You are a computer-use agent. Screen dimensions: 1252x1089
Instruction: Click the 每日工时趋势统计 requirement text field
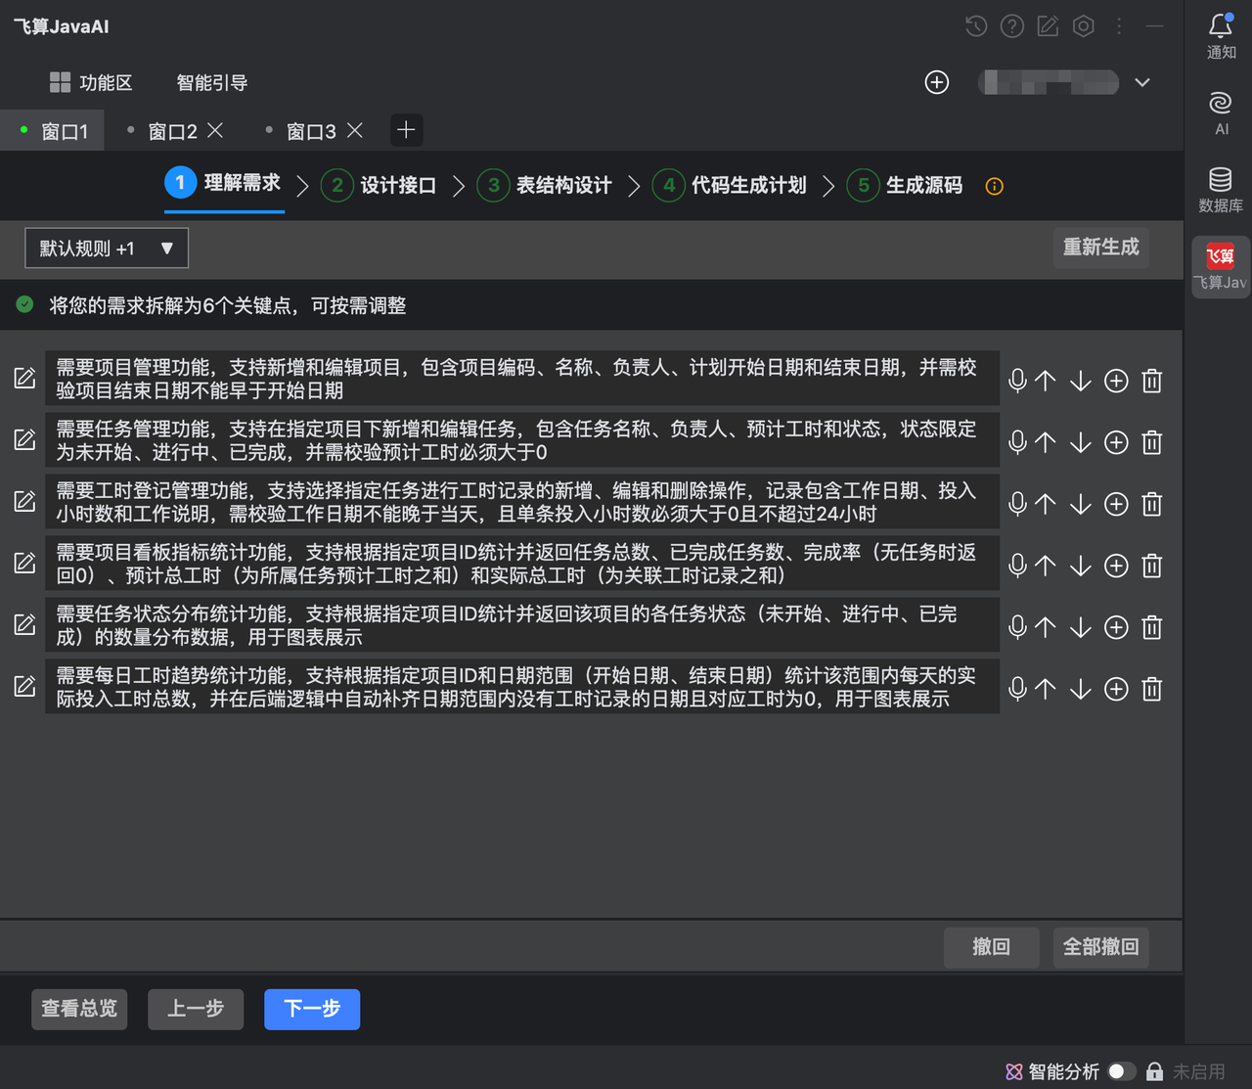[522, 687]
